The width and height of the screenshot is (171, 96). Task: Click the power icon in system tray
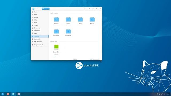[x=164, y=94]
